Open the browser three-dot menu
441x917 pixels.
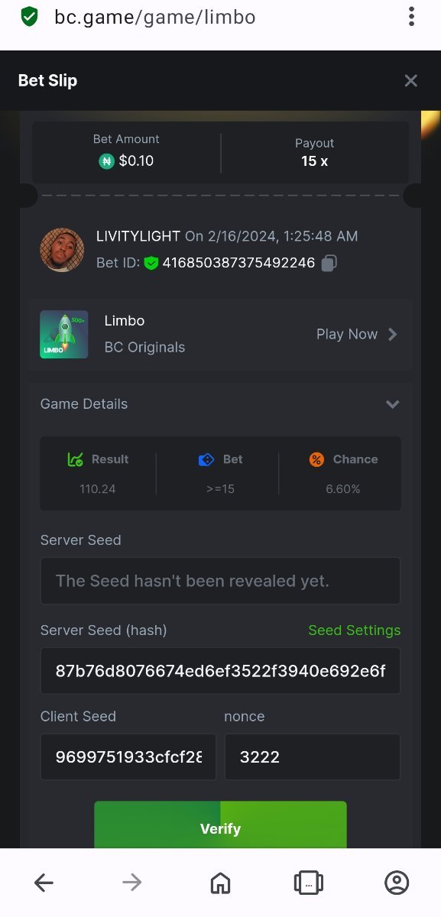411,16
